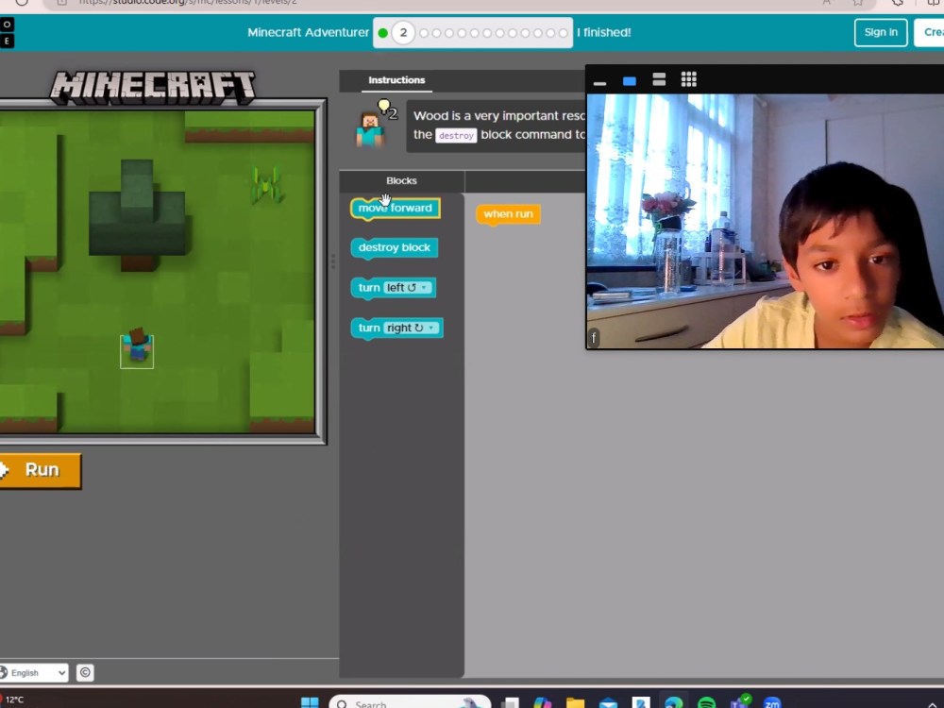Select the blue speaker view icon
The image size is (944, 708).
629,80
